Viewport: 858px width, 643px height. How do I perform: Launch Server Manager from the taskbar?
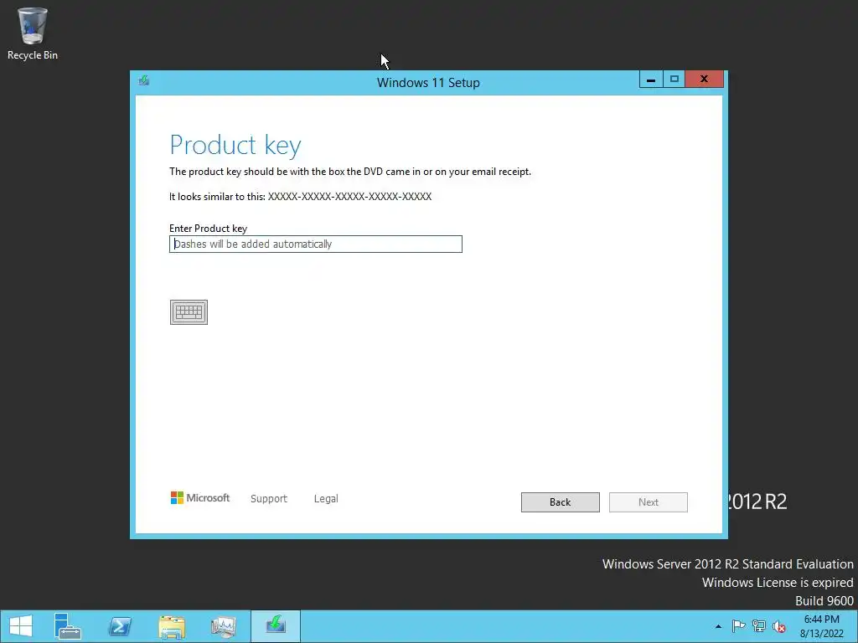point(68,626)
